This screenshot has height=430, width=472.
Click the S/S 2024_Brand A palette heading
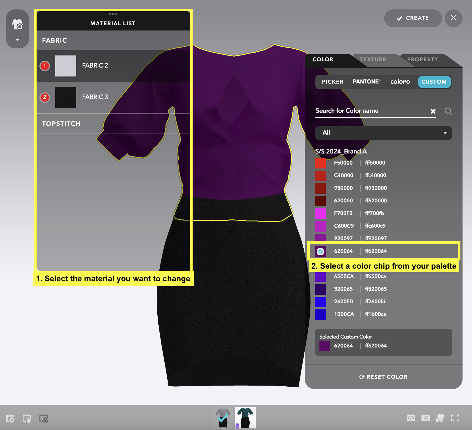tap(341, 151)
